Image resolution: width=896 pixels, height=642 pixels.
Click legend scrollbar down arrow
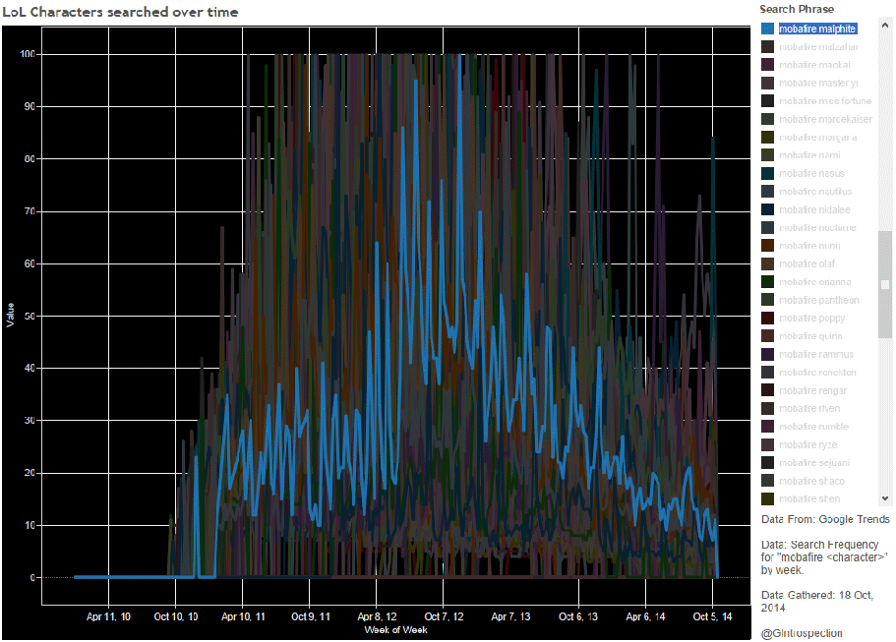pyautogui.click(x=885, y=499)
